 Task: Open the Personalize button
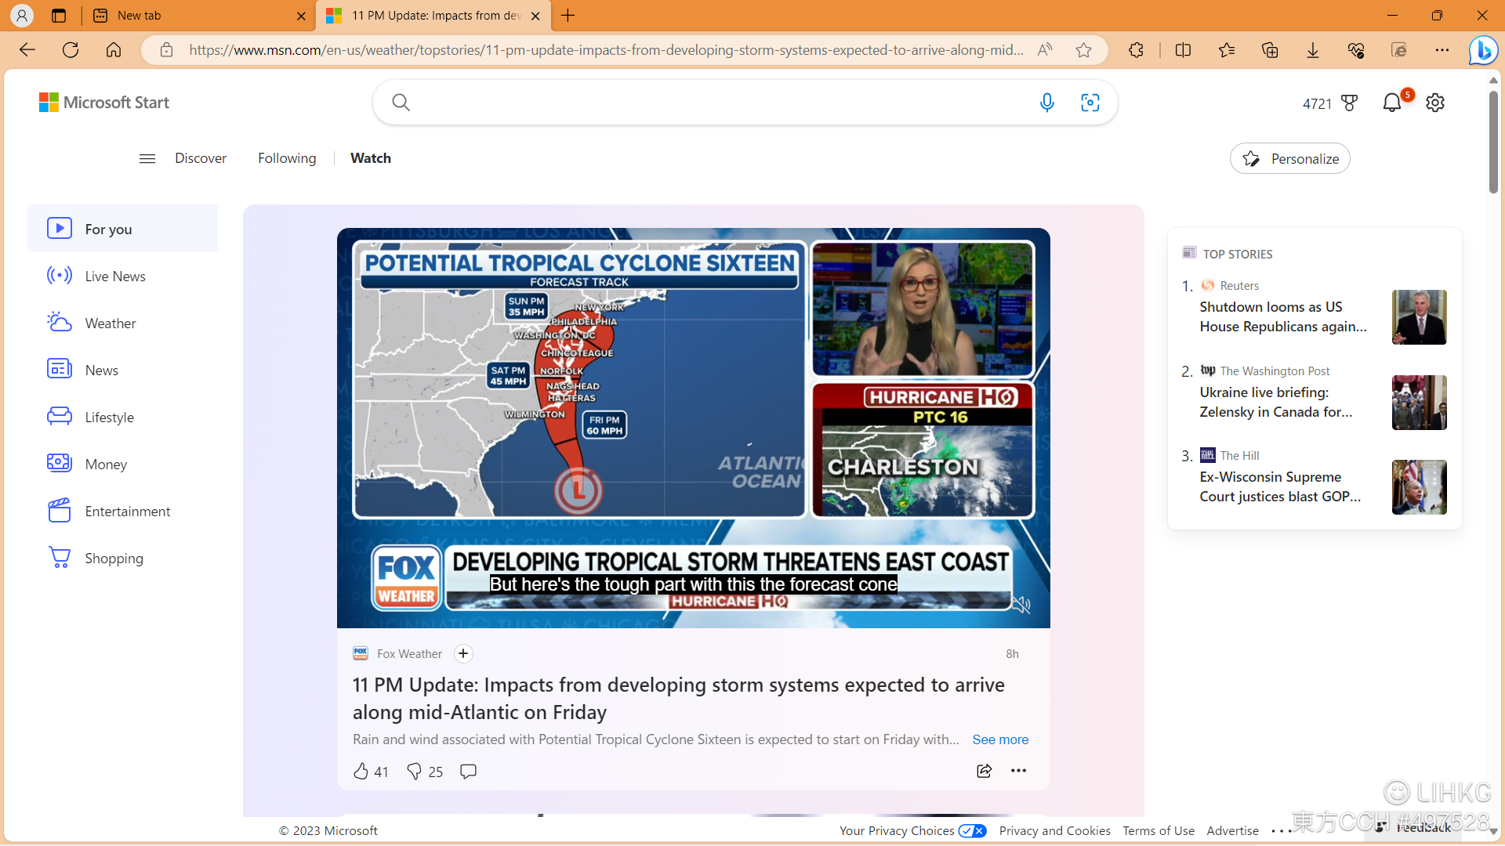pyautogui.click(x=1290, y=159)
